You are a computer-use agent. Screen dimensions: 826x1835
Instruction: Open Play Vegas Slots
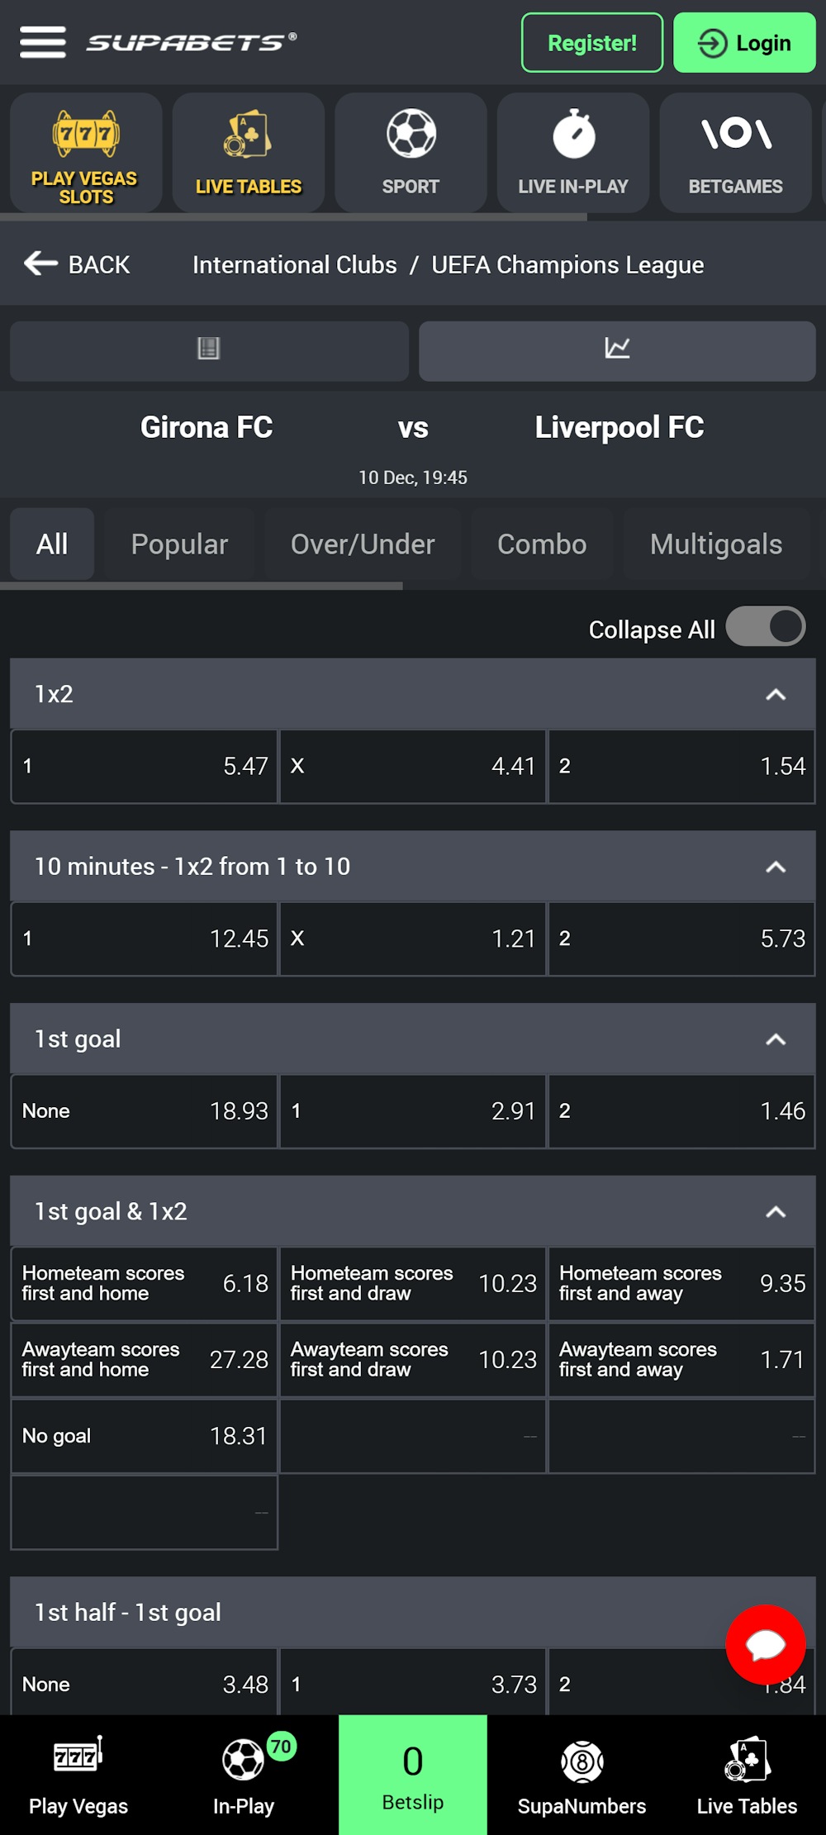pos(85,151)
